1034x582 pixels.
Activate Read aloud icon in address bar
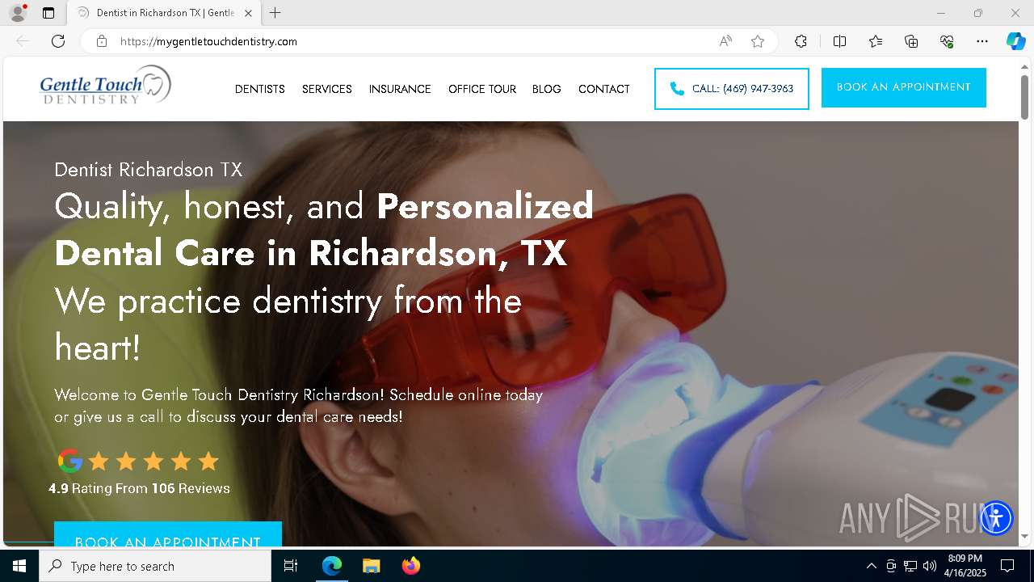pos(725,41)
